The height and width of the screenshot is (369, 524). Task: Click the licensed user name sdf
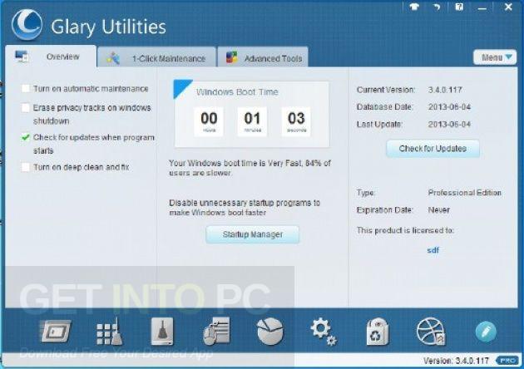433,250
